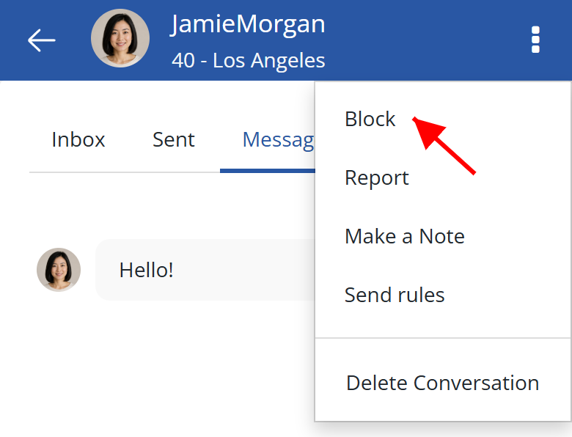This screenshot has height=437, width=572.
Task: Click the Hello! message bubble
Action: (x=205, y=270)
